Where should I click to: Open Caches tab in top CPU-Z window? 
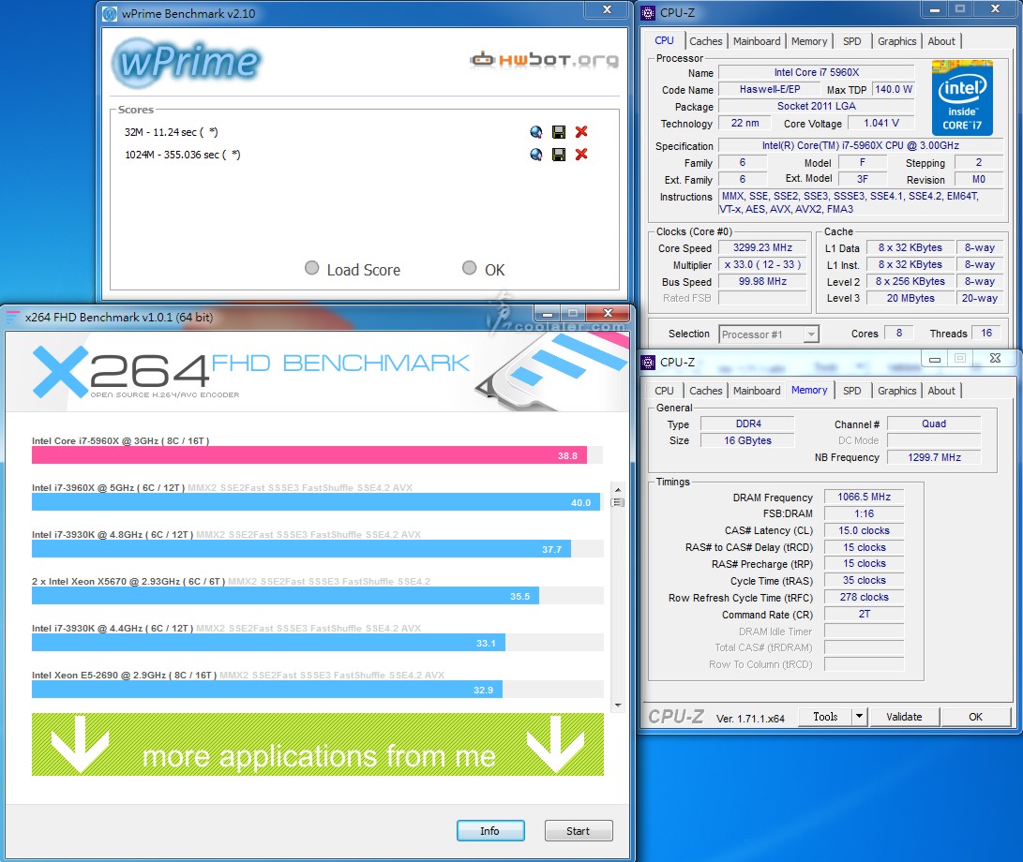coord(706,41)
